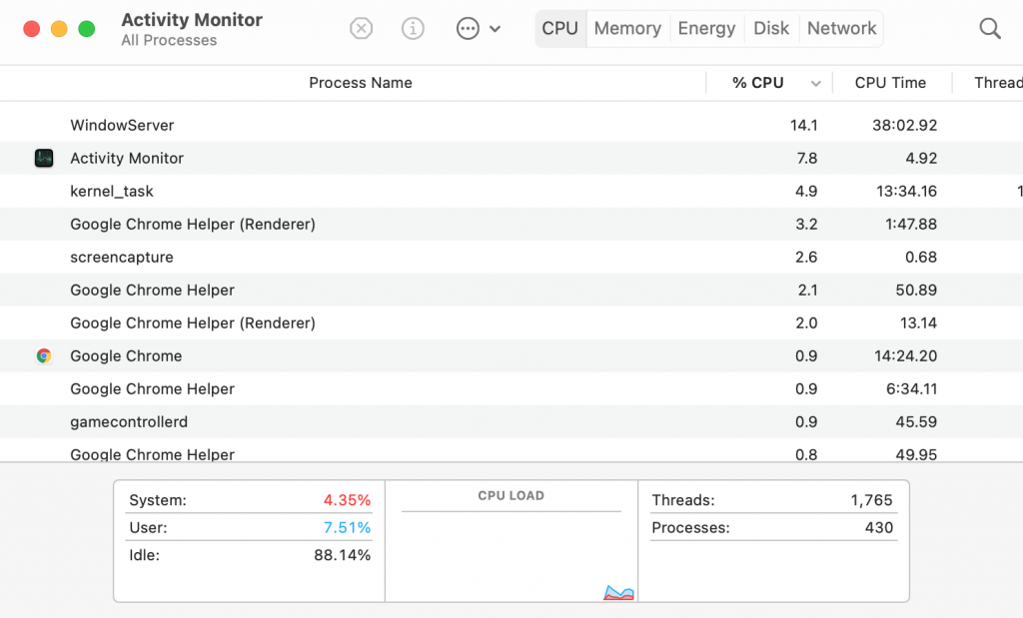The height and width of the screenshot is (618, 1023).
Task: Zoom window with green button
Action: click(86, 29)
